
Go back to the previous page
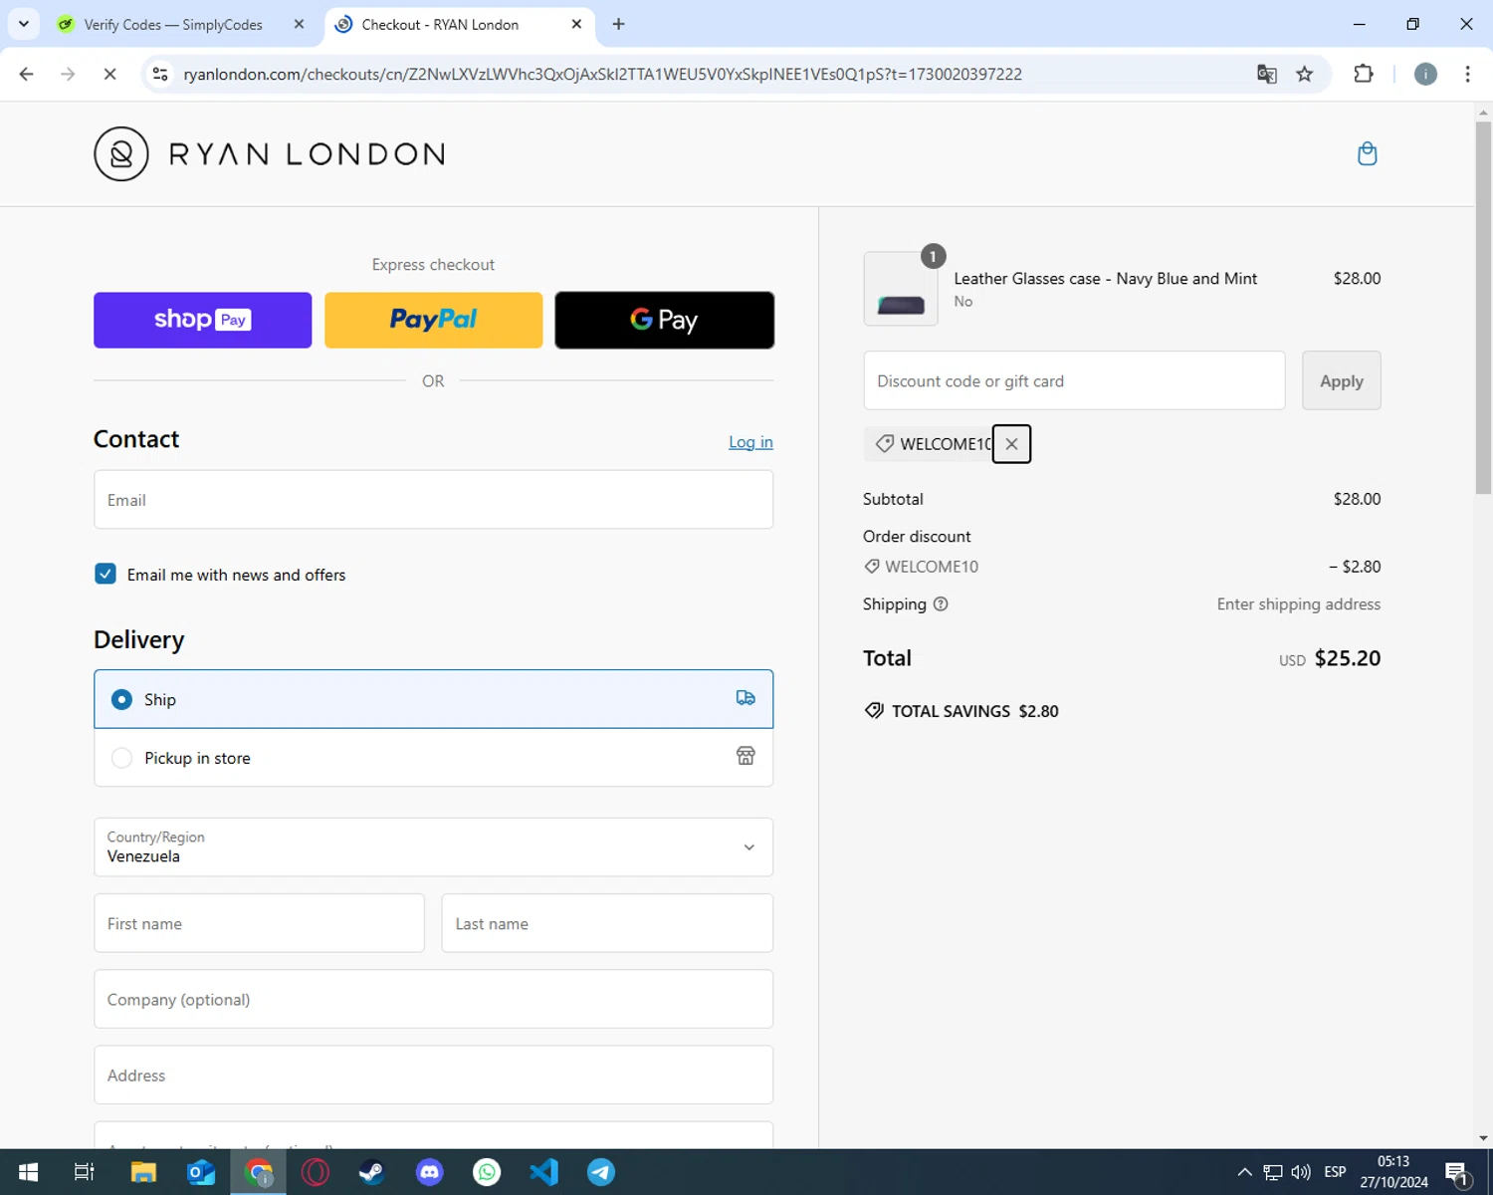tap(27, 74)
